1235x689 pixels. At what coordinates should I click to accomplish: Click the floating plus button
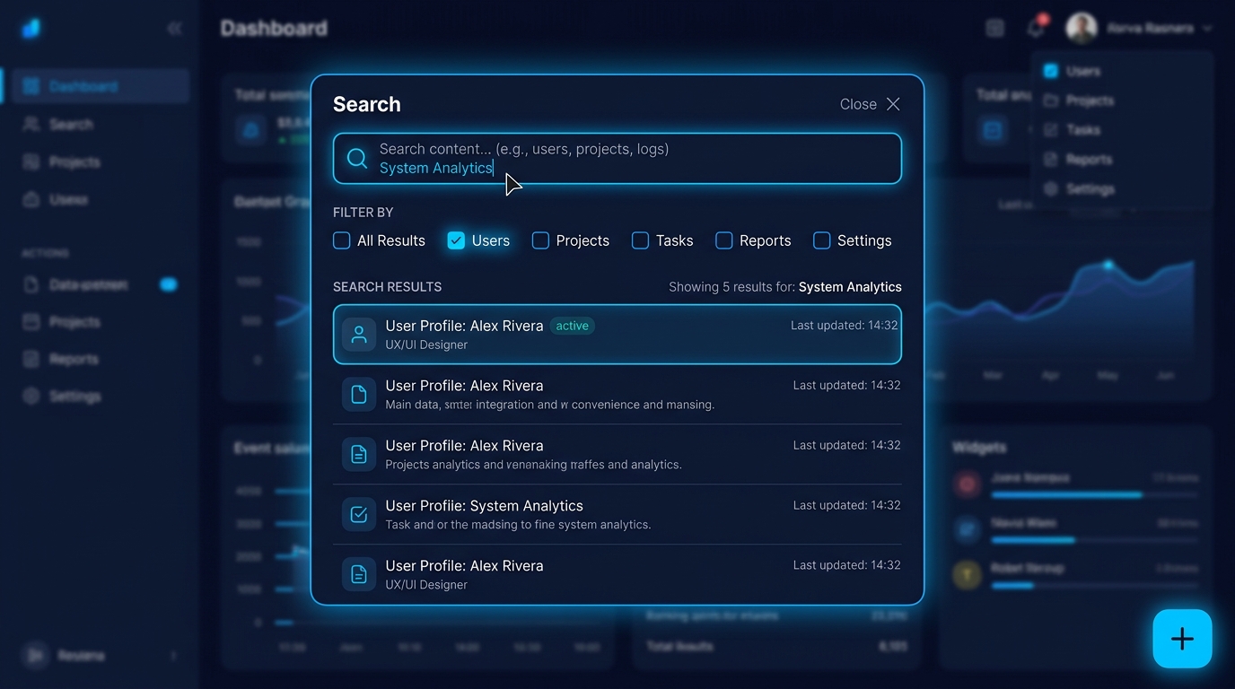[x=1182, y=639]
